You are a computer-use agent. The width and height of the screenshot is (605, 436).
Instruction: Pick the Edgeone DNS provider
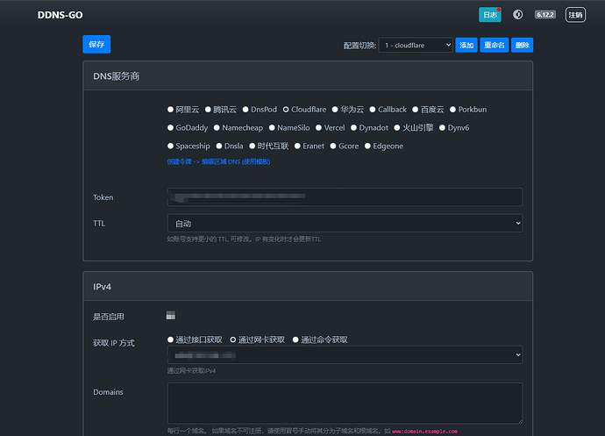[x=367, y=147]
